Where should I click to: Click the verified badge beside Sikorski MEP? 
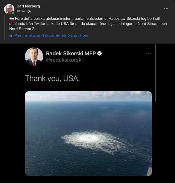click(99, 53)
